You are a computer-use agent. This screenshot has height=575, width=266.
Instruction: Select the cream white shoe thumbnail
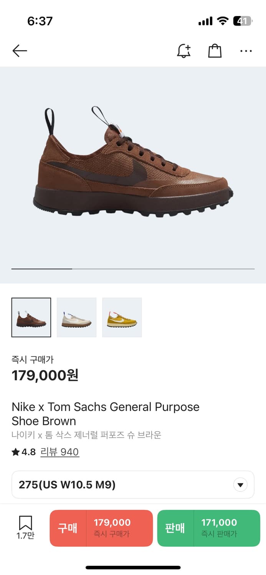(76, 317)
